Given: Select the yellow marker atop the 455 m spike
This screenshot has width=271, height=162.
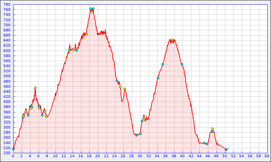Looking at the screenshot, I should [x=35, y=88].
